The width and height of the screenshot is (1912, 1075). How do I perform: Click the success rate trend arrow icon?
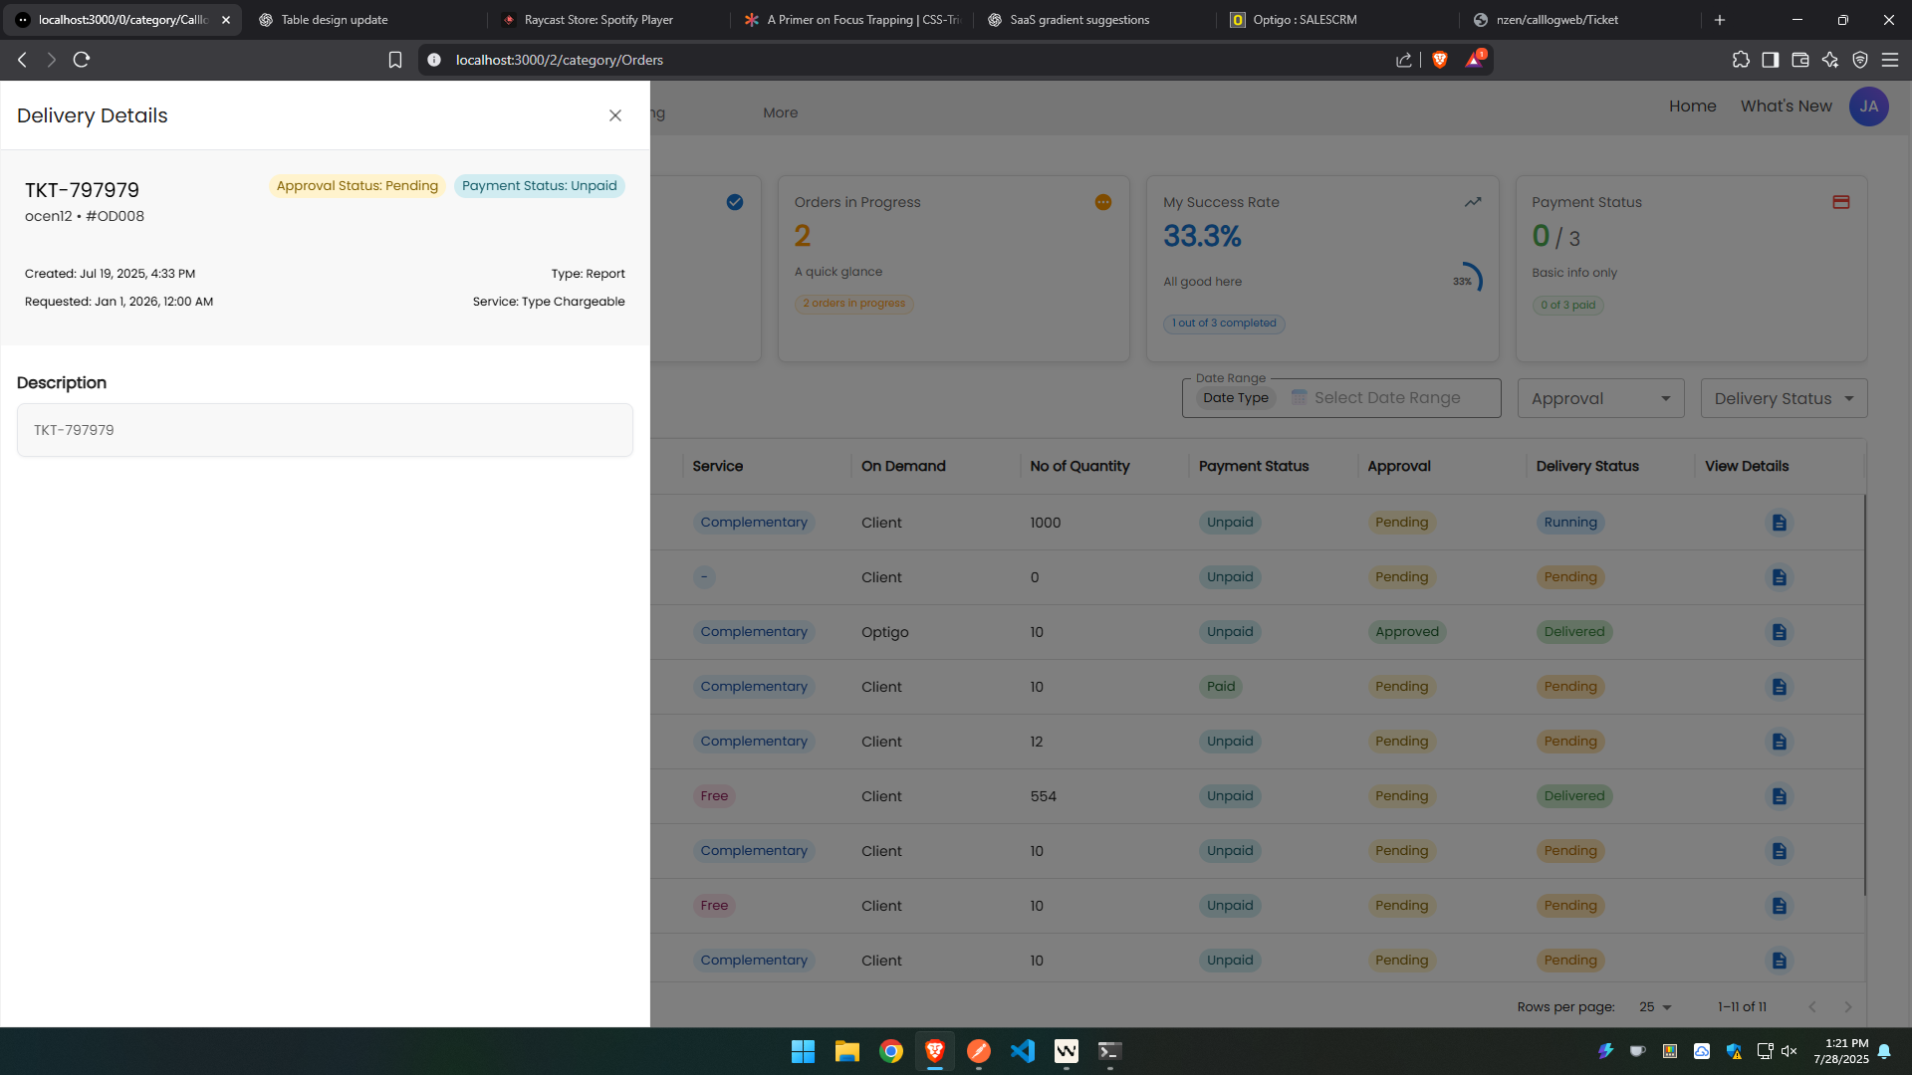(x=1472, y=202)
